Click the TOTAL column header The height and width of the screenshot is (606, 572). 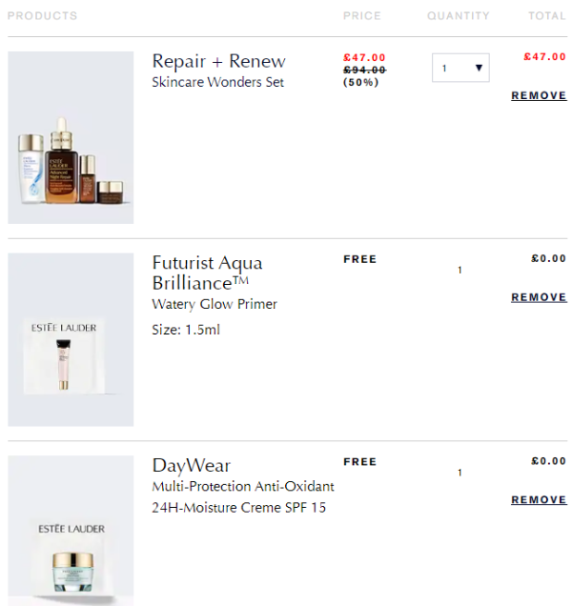click(547, 16)
